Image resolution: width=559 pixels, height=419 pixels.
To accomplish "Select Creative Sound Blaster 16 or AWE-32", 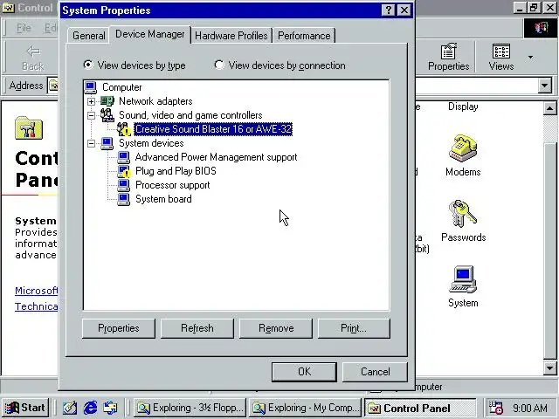I will tap(213, 129).
